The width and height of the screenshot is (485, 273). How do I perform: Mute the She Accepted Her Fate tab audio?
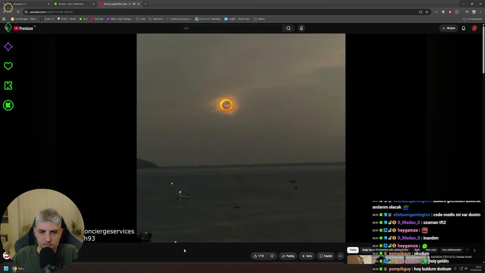(134, 4)
